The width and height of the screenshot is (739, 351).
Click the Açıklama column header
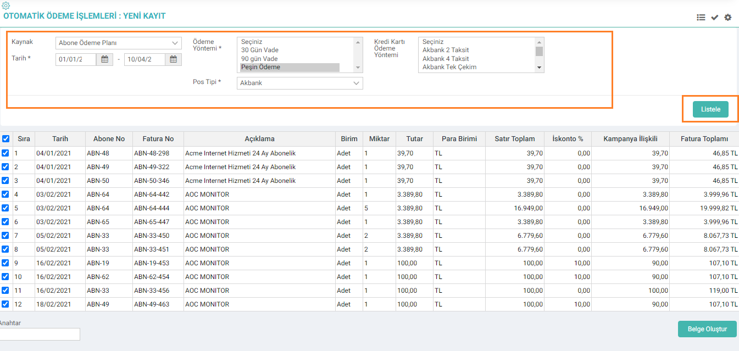tap(259, 139)
